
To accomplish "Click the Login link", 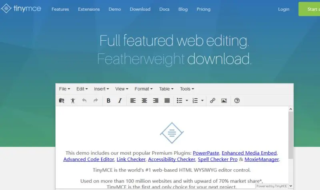I will point(284,9).
